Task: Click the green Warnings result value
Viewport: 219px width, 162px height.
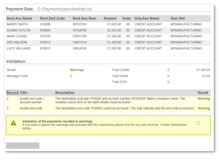Action: pos(77,70)
